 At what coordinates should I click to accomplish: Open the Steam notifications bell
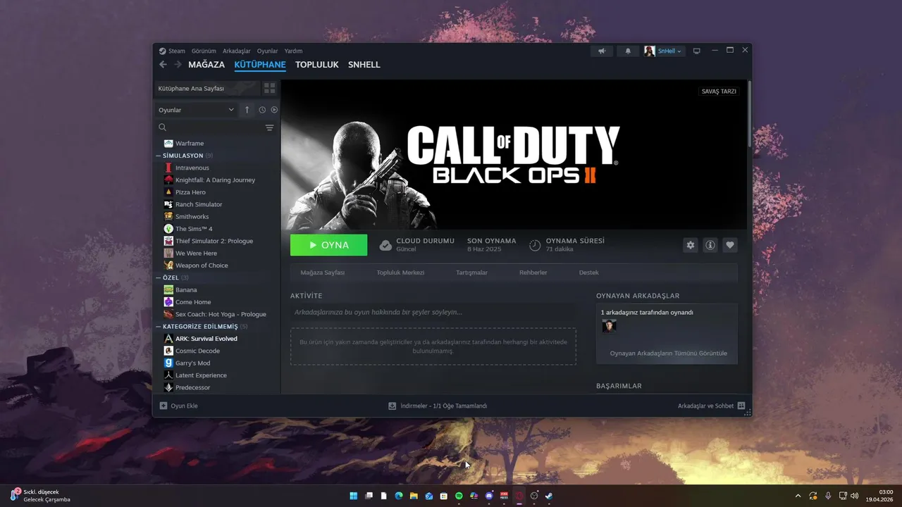628,51
